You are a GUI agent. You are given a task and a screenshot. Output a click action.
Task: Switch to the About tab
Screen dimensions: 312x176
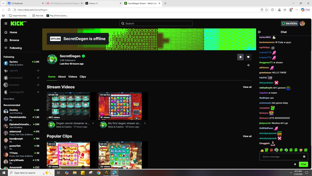(62, 77)
